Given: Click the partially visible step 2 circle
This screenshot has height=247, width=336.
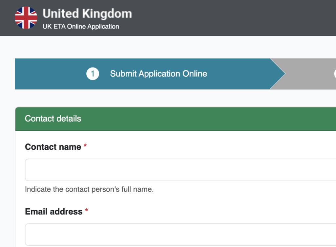Looking at the screenshot, I should point(335,74).
